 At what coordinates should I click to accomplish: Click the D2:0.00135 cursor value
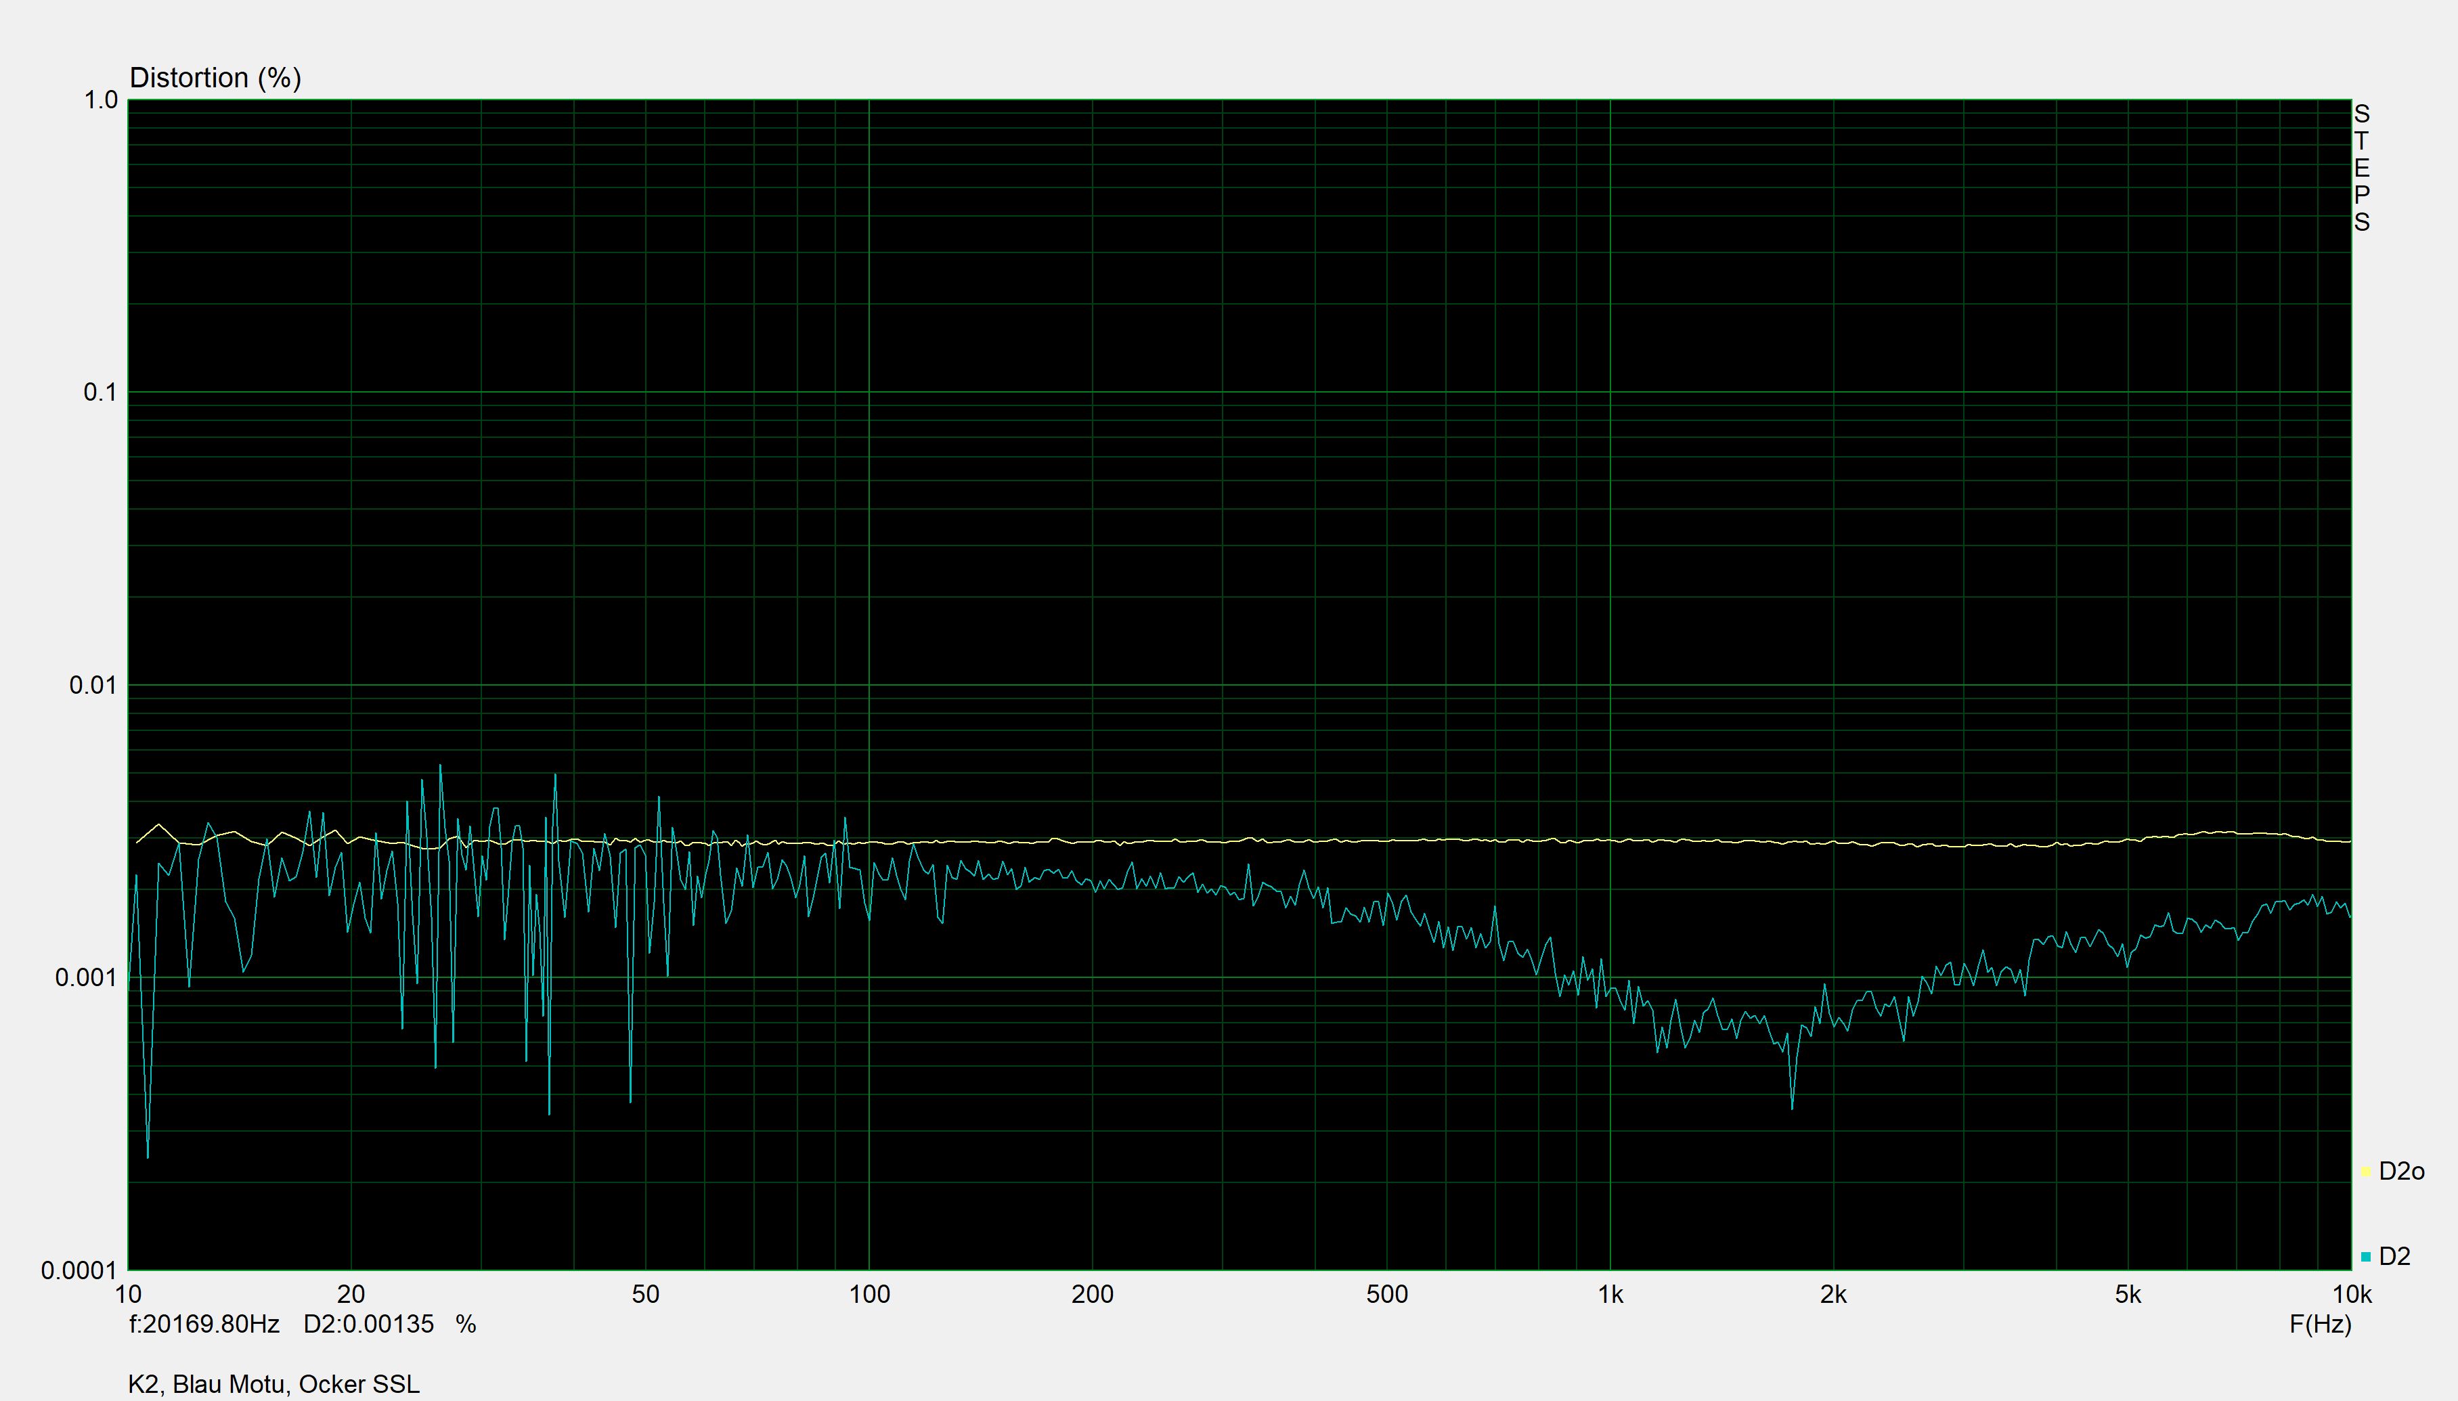pos(369,1324)
